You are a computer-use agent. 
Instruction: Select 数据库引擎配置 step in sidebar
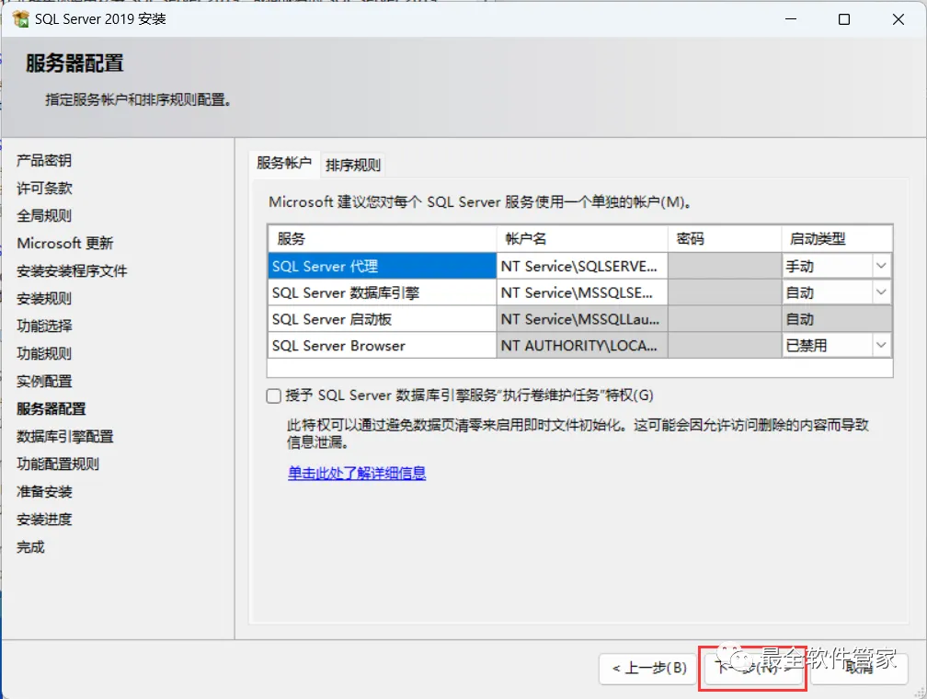click(65, 437)
